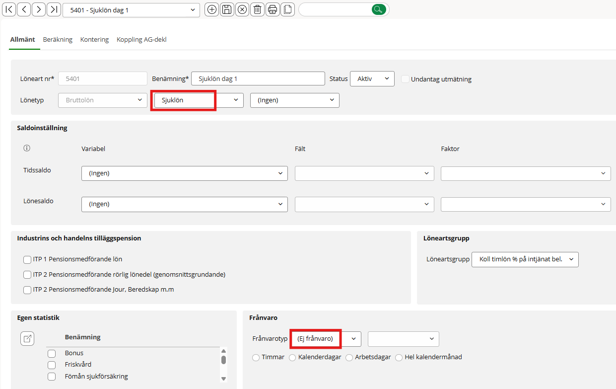The image size is (616, 389).
Task: Delete löneart using trash icon
Action: [257, 9]
